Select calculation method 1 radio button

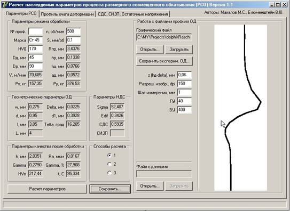pos(109,155)
